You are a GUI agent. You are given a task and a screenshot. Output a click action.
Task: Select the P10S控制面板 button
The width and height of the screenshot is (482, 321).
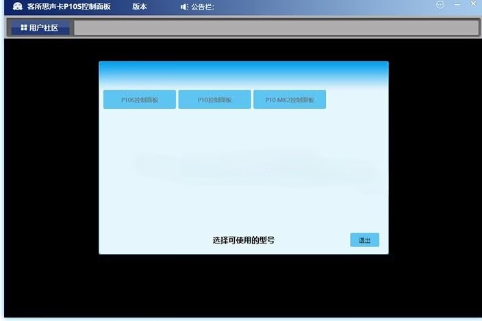(x=140, y=99)
